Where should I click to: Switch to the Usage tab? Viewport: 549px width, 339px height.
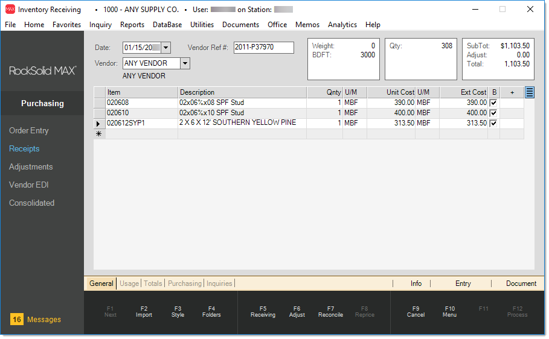coord(129,284)
